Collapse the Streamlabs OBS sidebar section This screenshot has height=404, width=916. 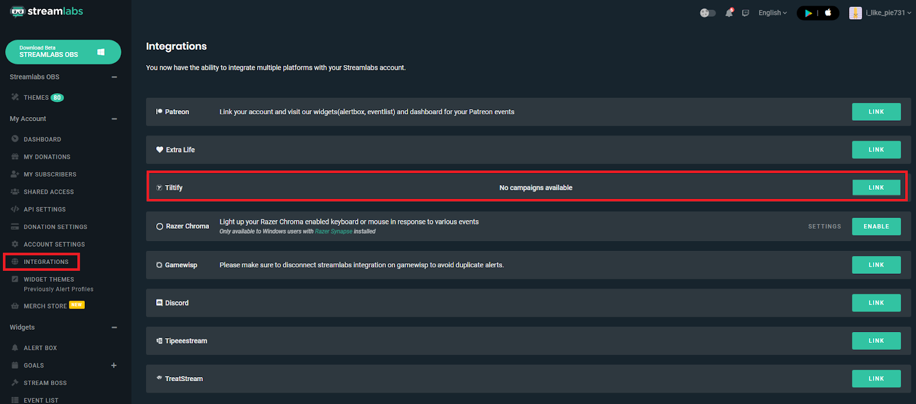(114, 77)
